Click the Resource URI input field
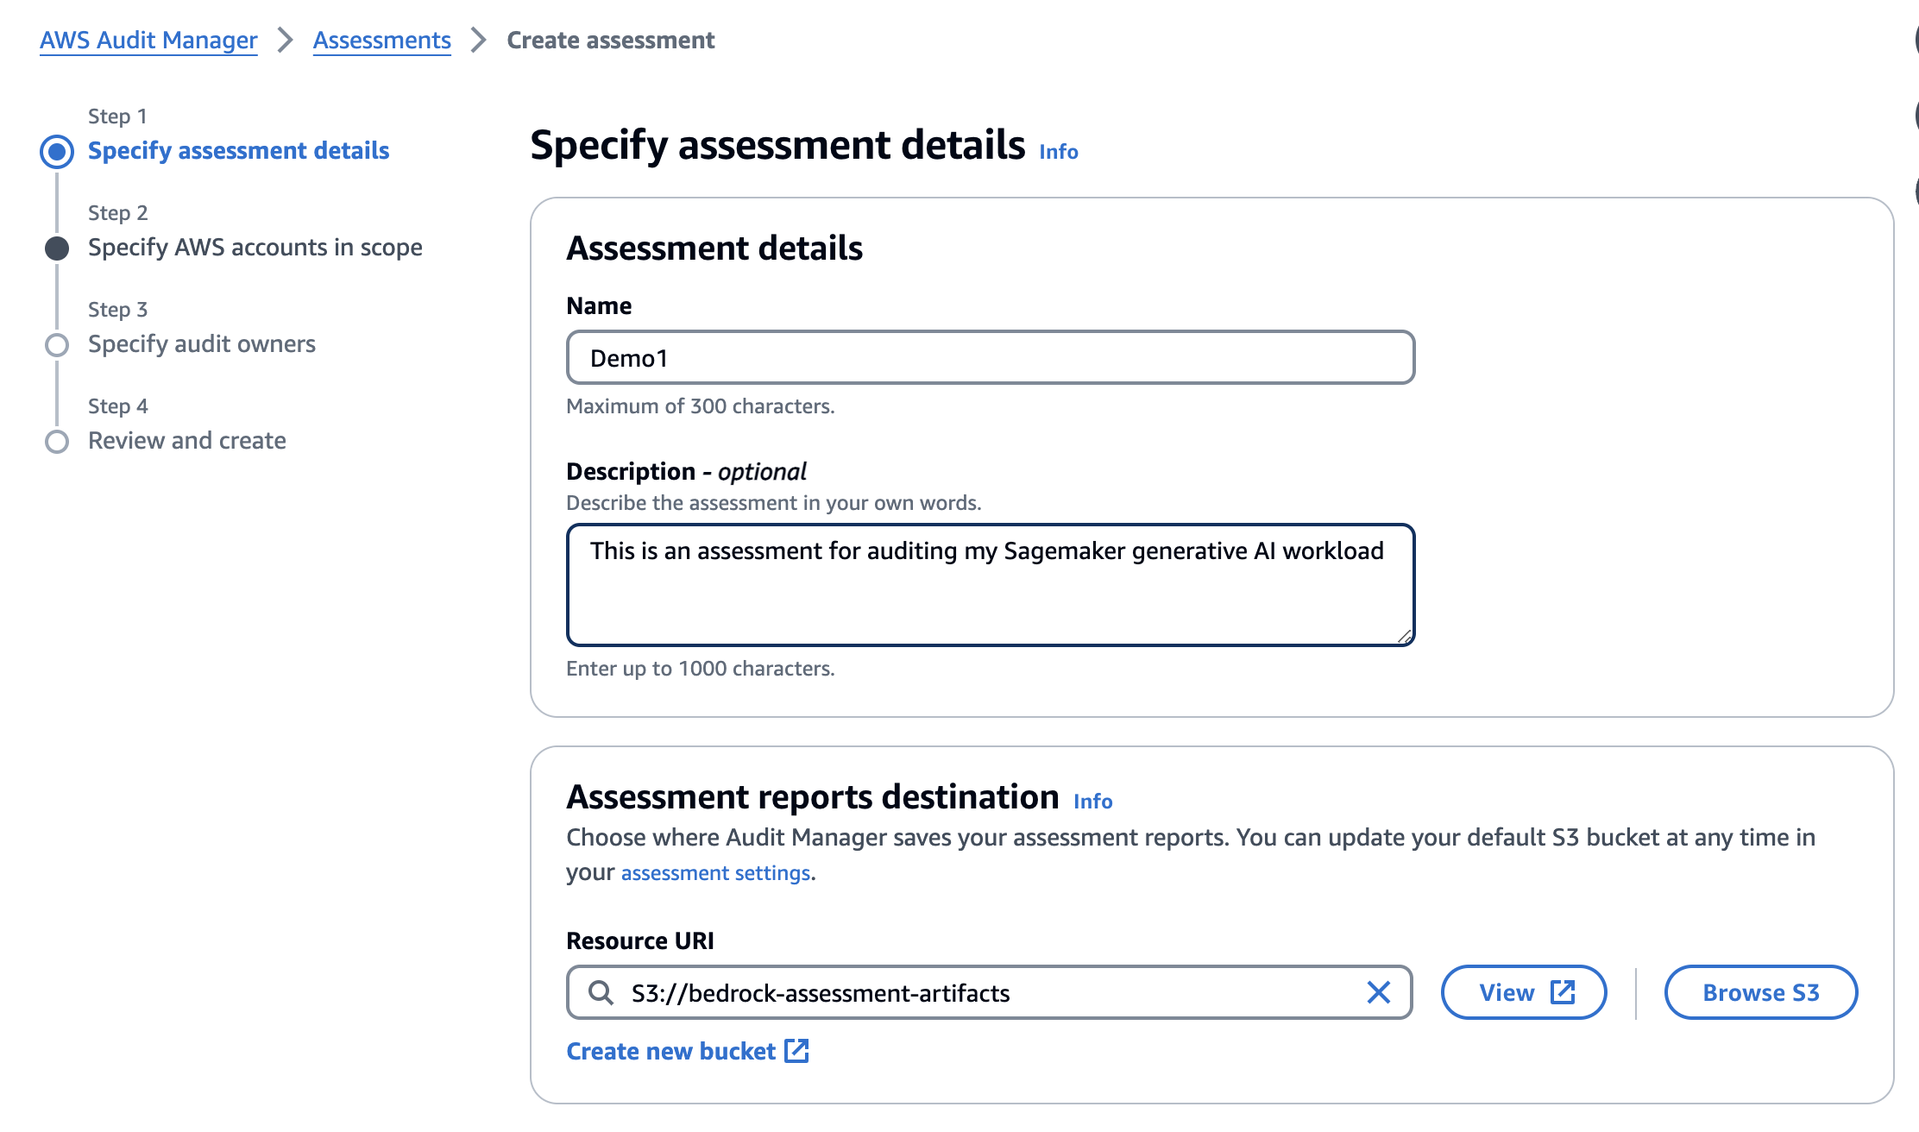 tap(949, 992)
